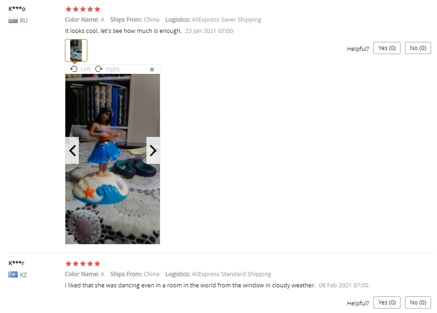Mark K***o's review as helpful with Yes
This screenshot has width=437, height=313.
pyautogui.click(x=387, y=48)
